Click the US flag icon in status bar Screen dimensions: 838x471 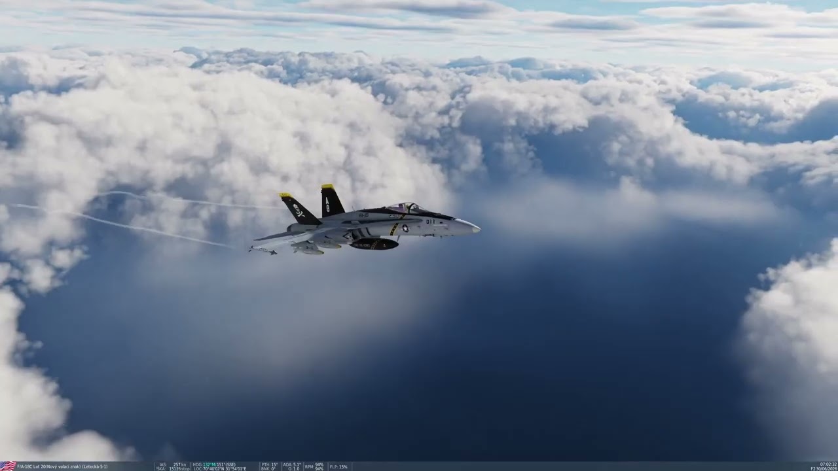pos(8,466)
